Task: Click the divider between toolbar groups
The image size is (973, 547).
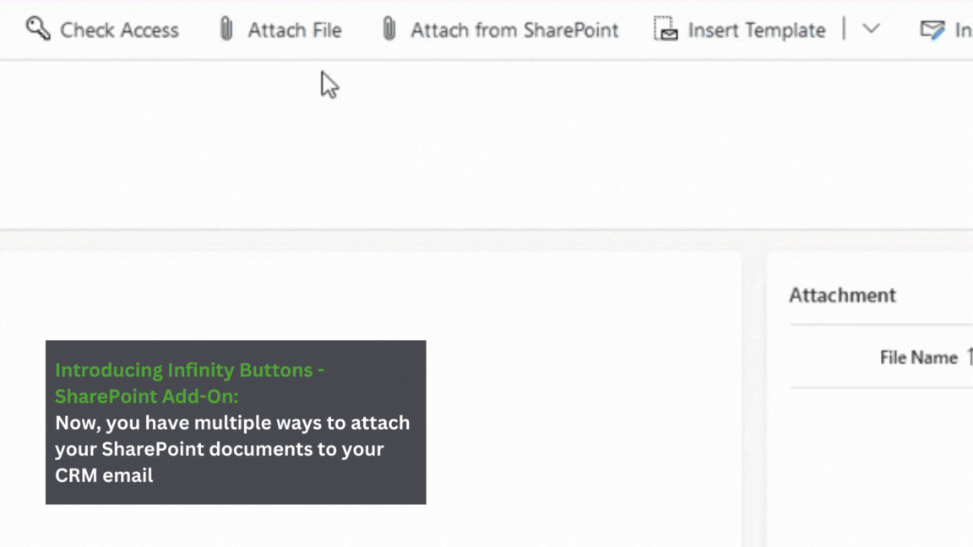Action: pos(844,29)
